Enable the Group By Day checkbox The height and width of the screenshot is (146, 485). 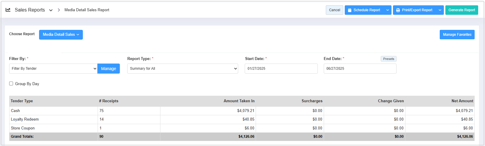(11, 84)
